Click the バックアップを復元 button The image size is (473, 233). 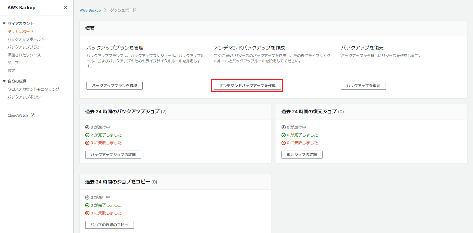tap(363, 86)
